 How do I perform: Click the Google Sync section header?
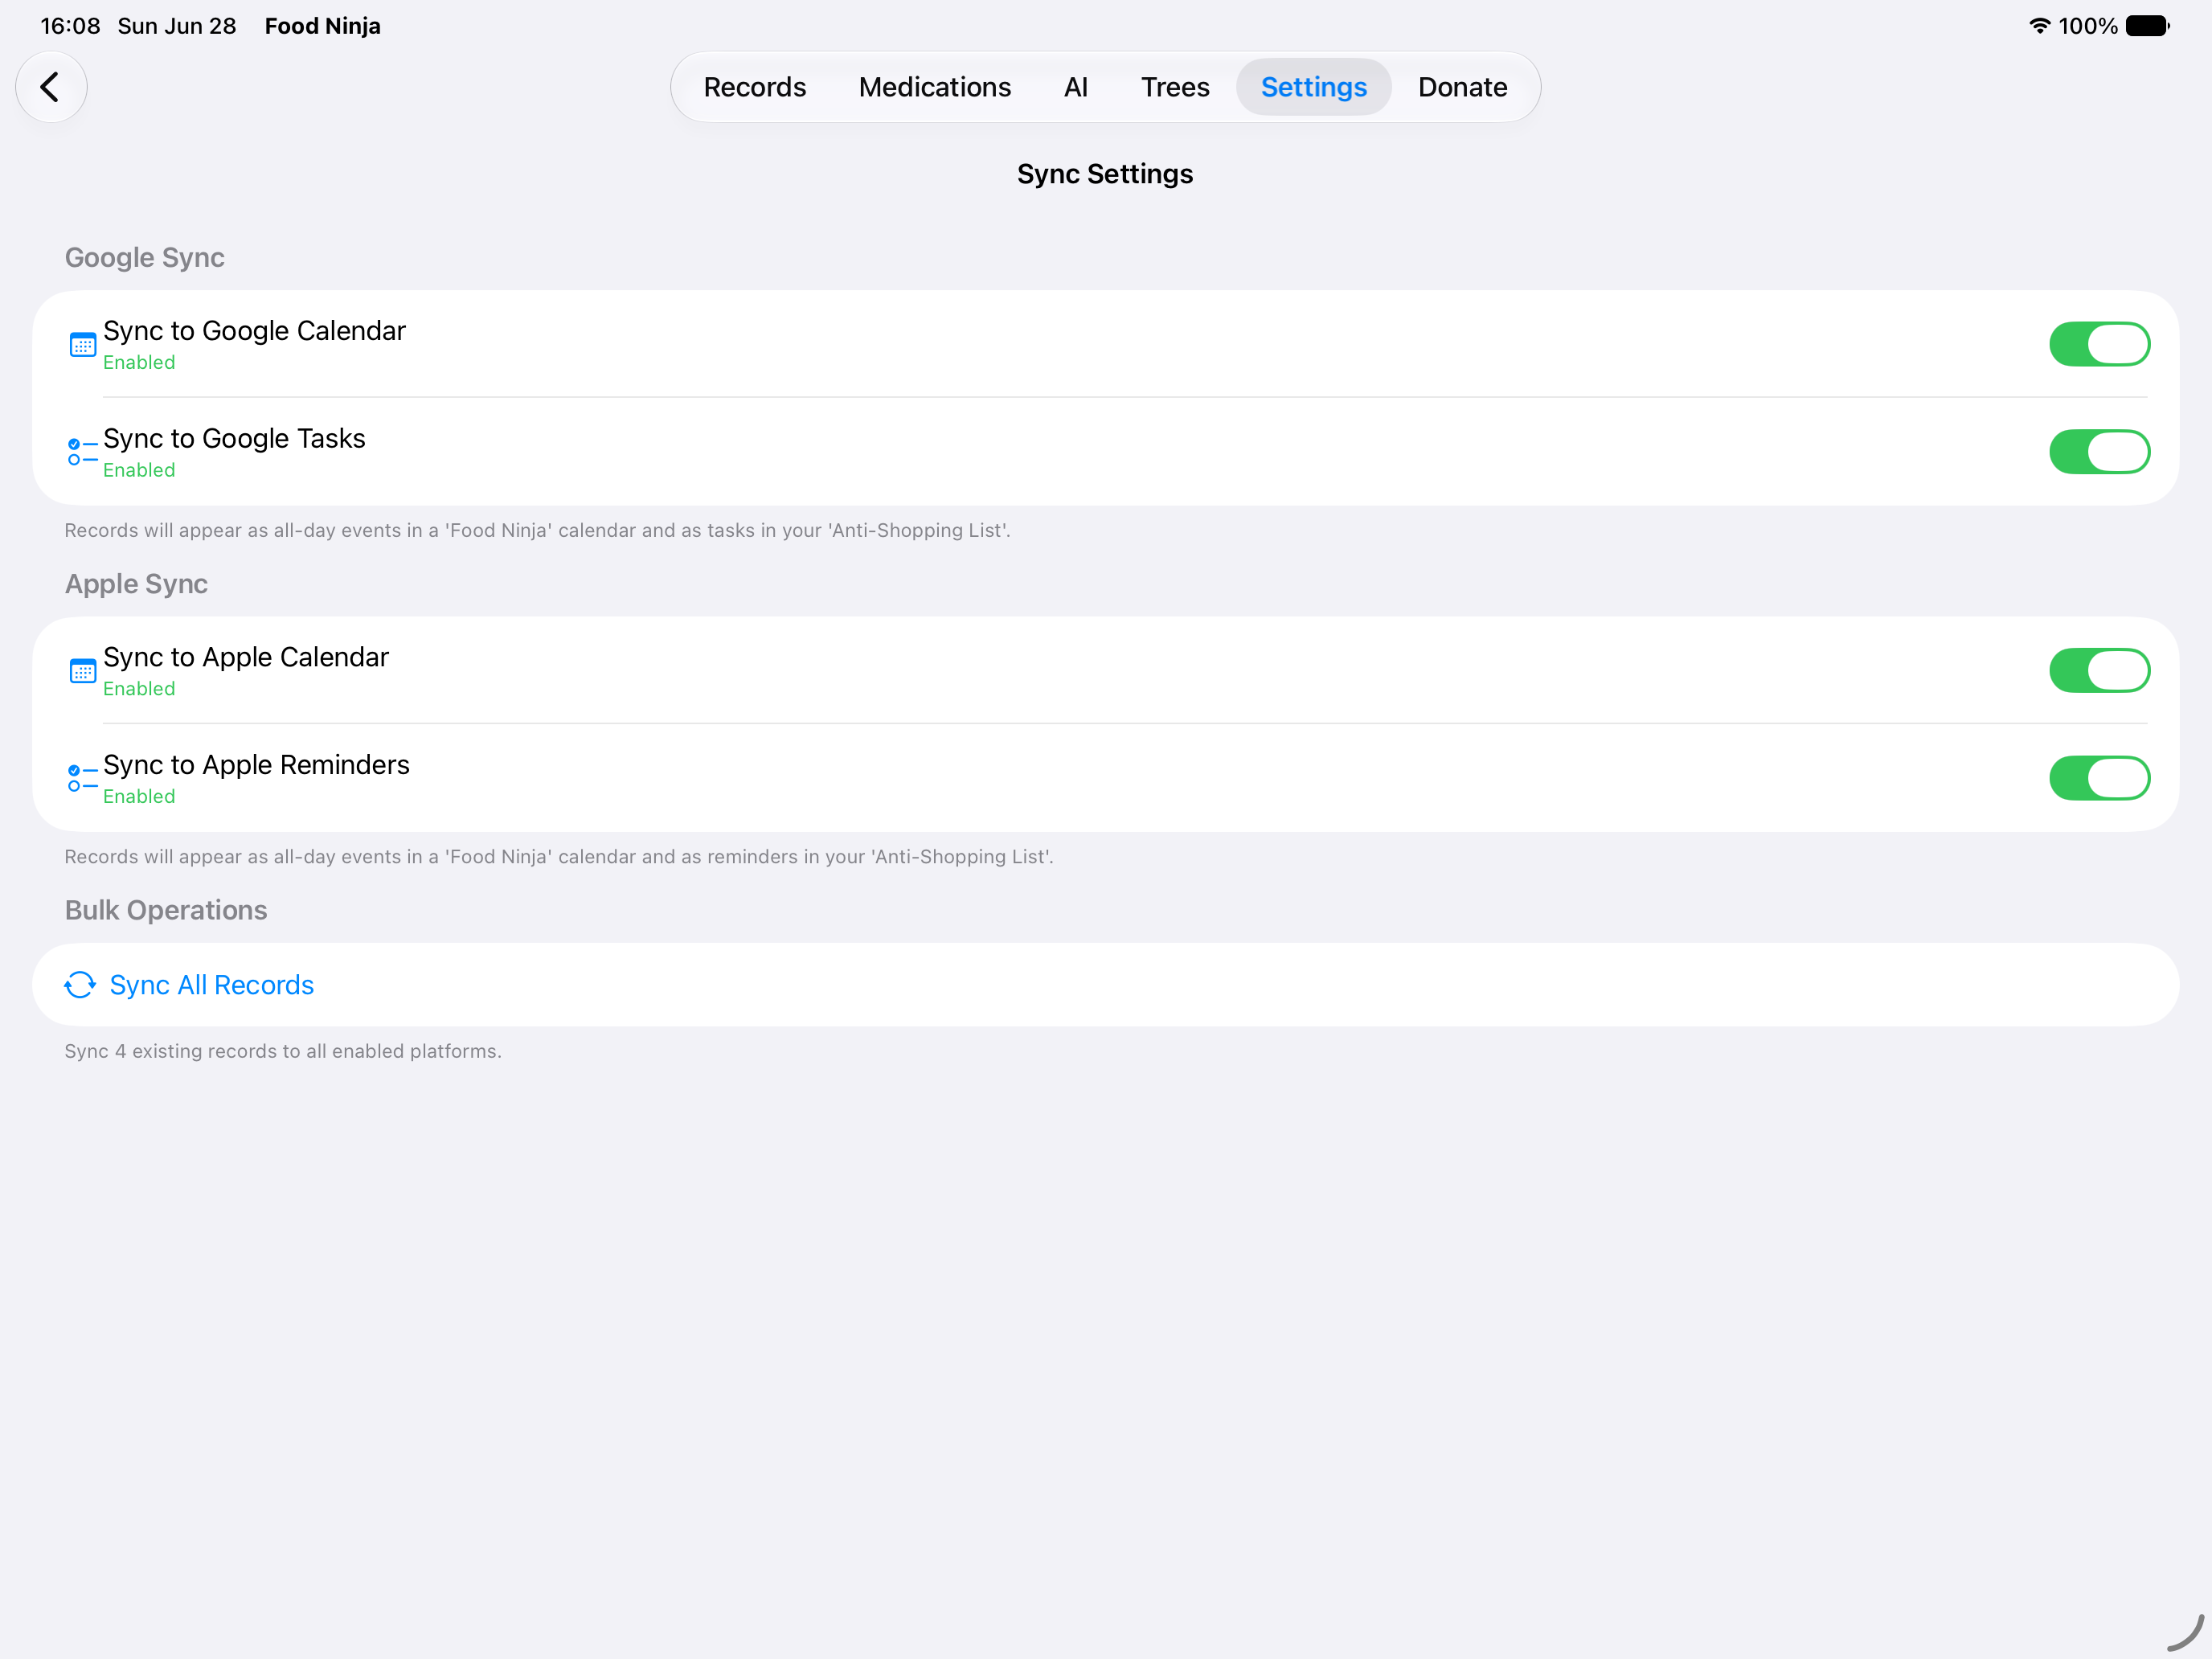tap(145, 258)
